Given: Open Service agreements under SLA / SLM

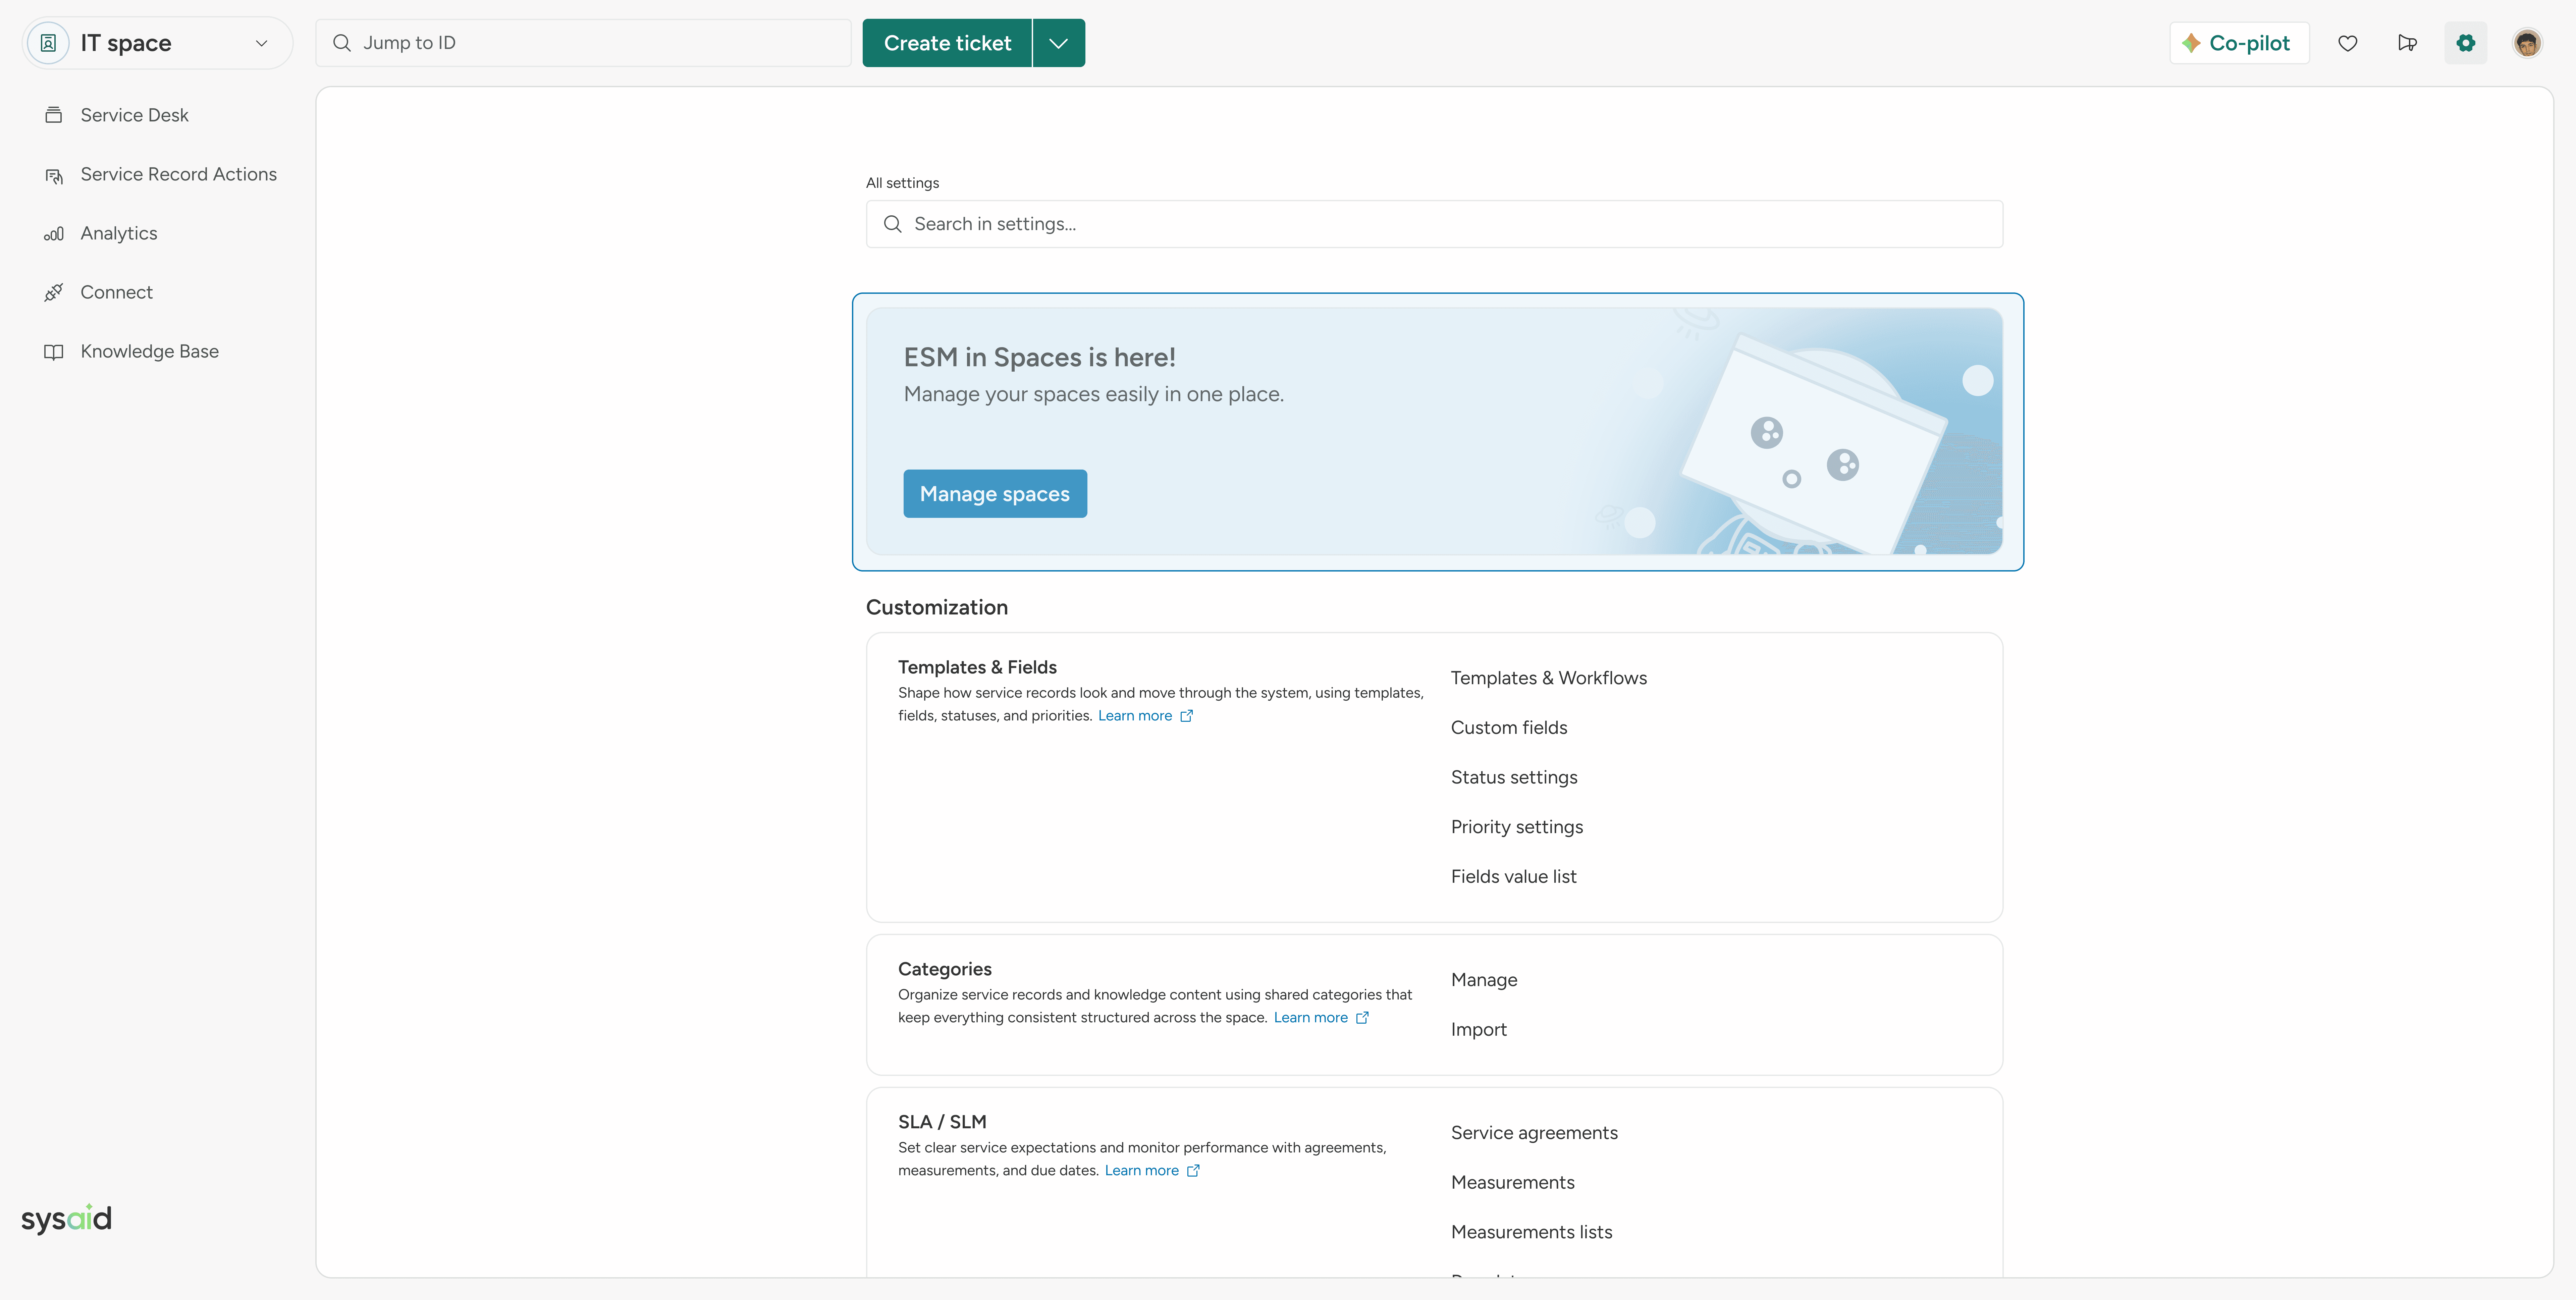Looking at the screenshot, I should [1533, 1133].
